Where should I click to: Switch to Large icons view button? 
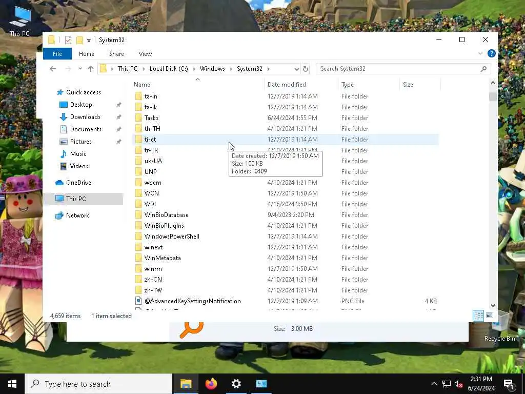pyautogui.click(x=490, y=316)
